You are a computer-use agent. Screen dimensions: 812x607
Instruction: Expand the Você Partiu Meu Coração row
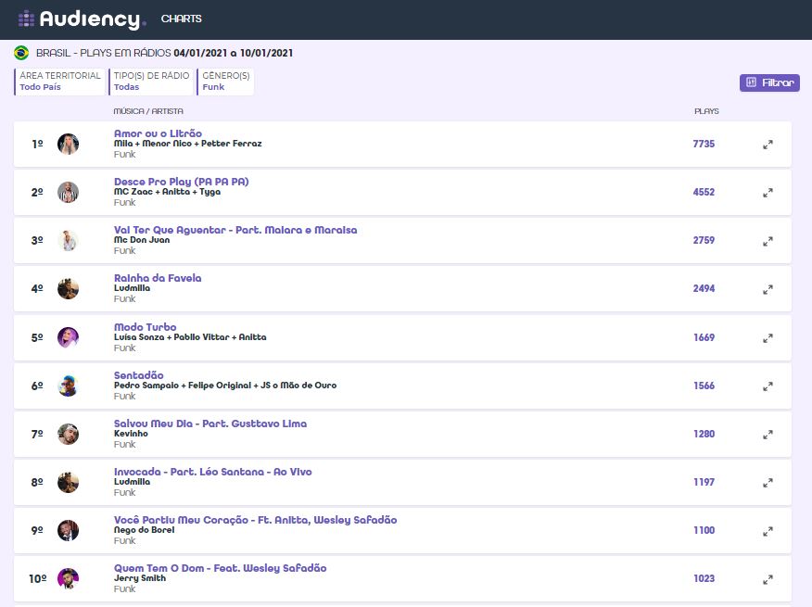click(768, 531)
